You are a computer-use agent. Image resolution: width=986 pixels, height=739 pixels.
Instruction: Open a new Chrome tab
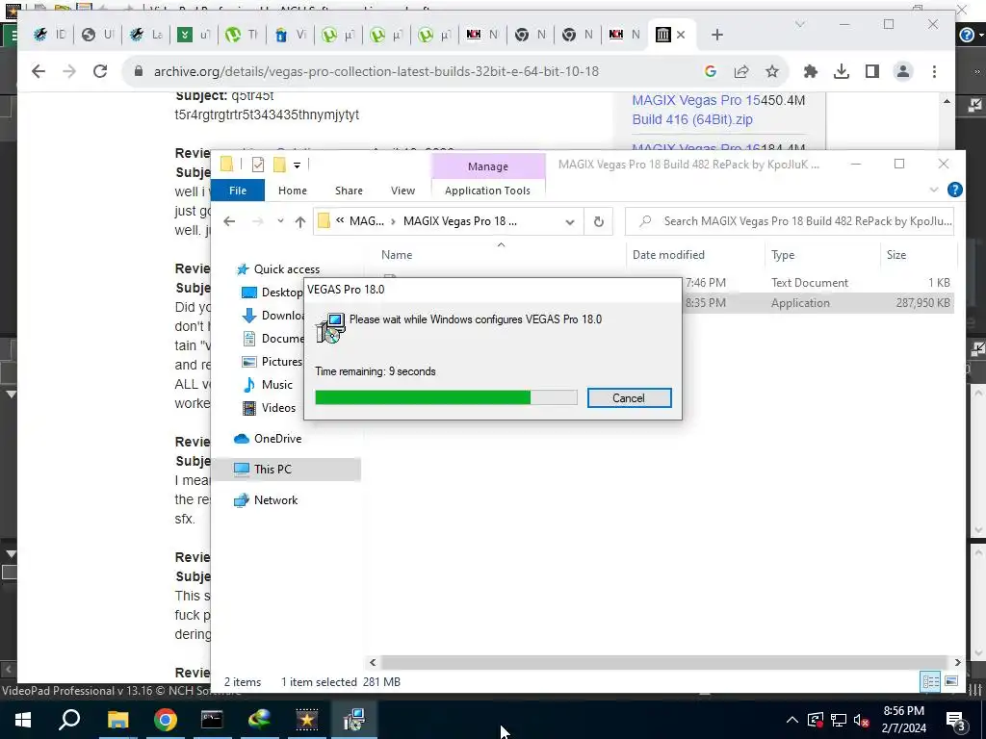point(716,35)
